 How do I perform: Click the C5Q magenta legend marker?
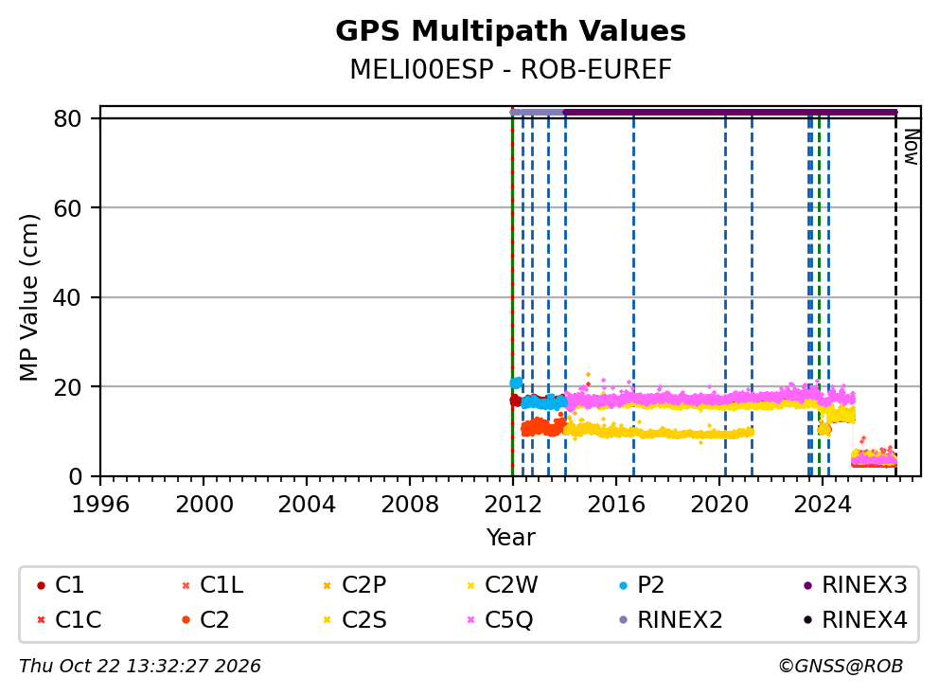tap(470, 619)
